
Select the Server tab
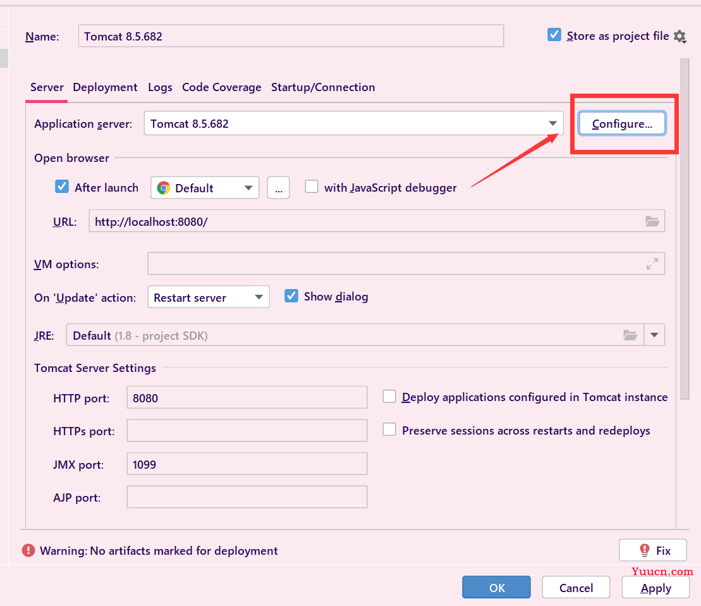pos(47,87)
